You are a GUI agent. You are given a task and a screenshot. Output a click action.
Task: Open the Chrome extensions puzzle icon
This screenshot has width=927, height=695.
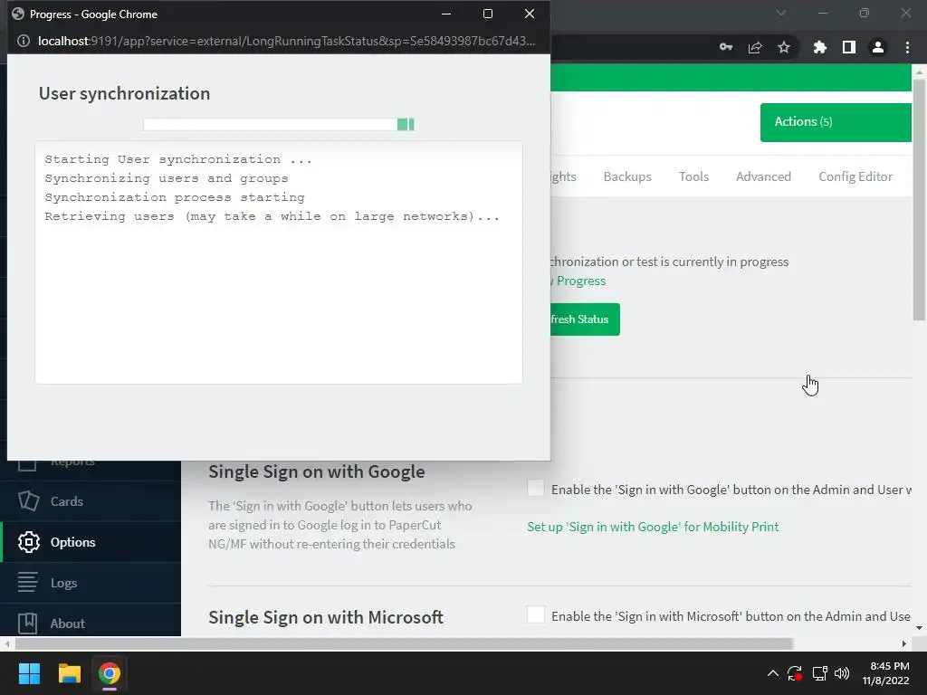pyautogui.click(x=819, y=47)
